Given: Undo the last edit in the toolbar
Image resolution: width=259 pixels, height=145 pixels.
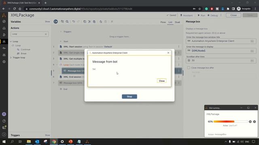Looking at the screenshot, I should [x=74, y=21].
